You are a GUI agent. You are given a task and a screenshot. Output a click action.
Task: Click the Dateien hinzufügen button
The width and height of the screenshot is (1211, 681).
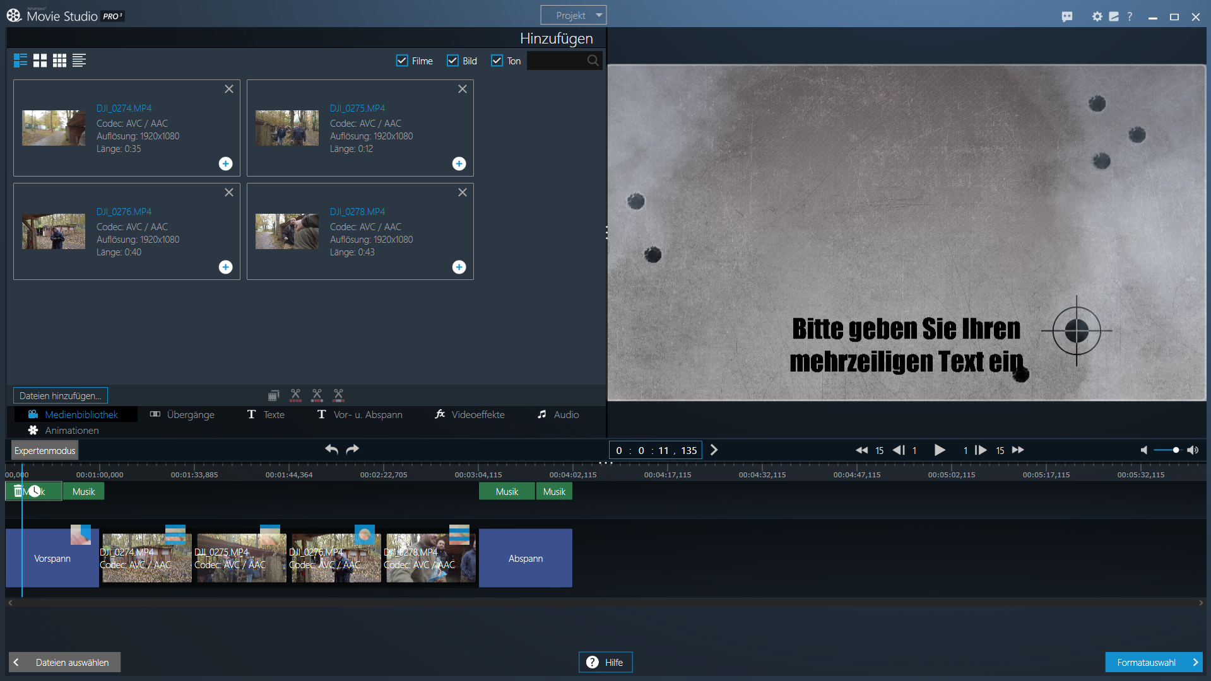click(61, 395)
